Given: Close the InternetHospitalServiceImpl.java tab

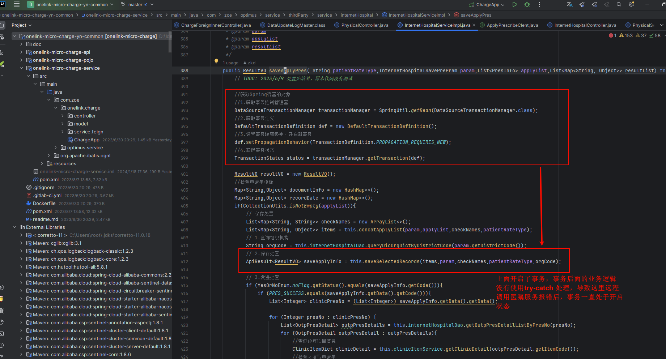Looking at the screenshot, I should tap(474, 25).
